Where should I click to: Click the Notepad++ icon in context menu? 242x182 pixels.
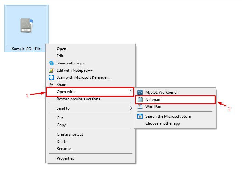click(x=51, y=70)
